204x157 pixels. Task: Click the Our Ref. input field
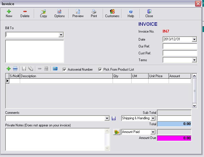[180, 46]
